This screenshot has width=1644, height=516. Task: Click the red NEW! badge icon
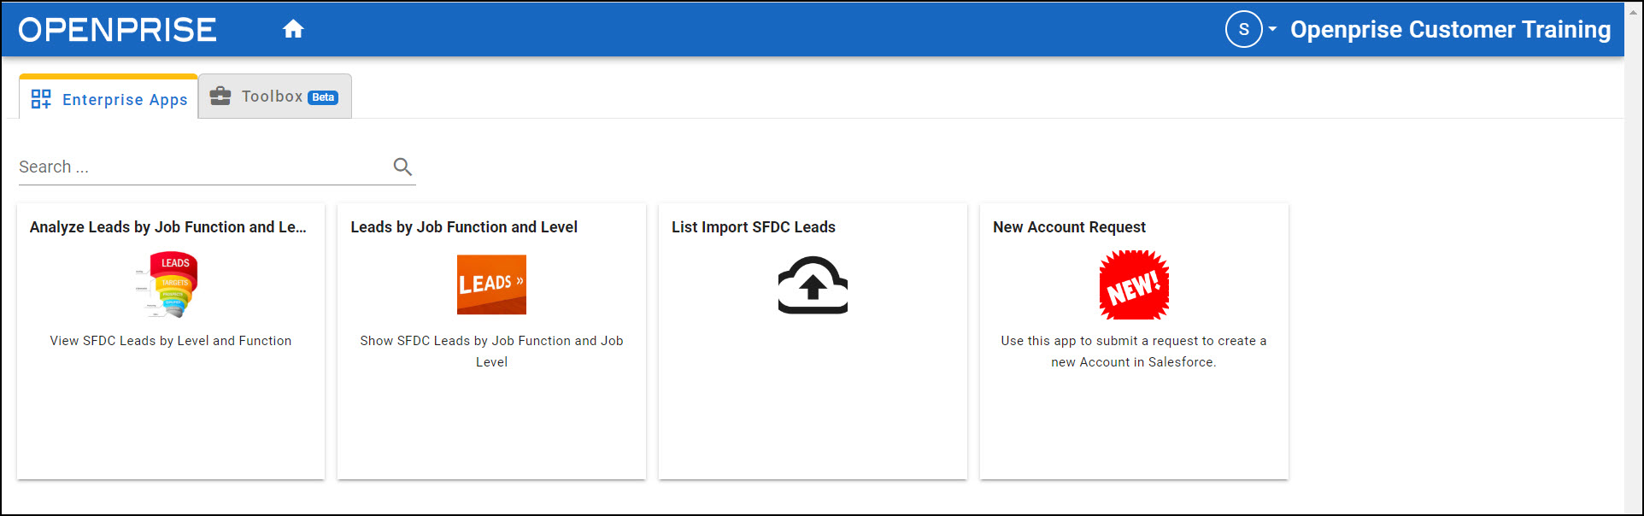coord(1134,284)
